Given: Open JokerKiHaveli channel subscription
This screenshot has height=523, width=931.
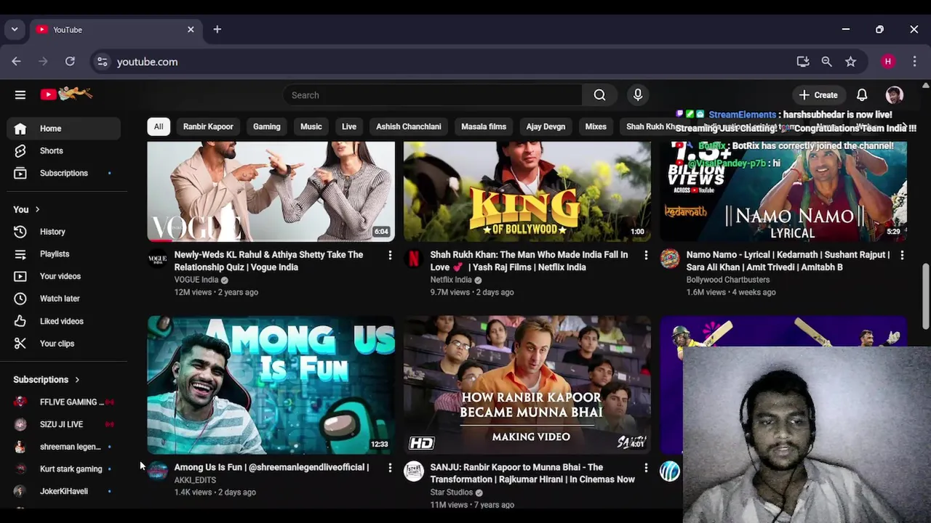Looking at the screenshot, I should point(64,492).
